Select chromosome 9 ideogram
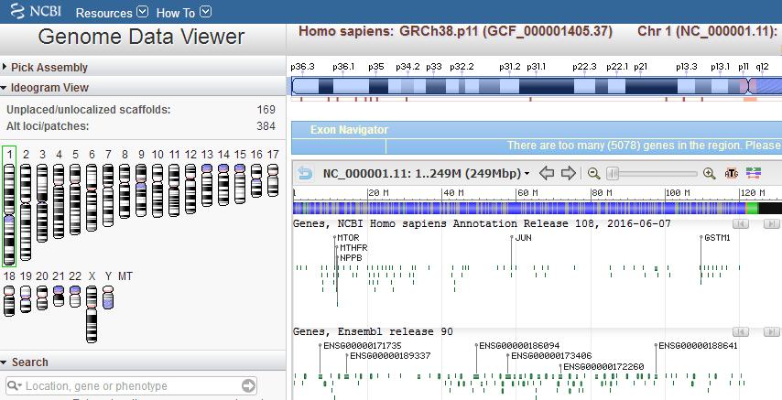This screenshot has height=400, width=782. pyautogui.click(x=141, y=190)
